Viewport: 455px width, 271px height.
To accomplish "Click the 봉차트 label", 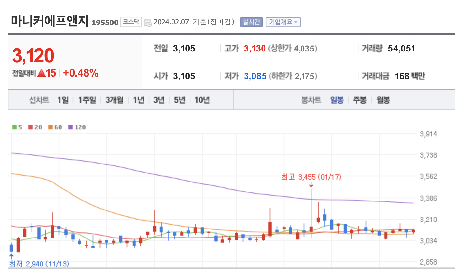I will click(311, 100).
